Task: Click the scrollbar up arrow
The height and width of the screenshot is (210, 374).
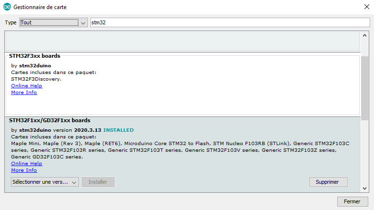Action: pyautogui.click(x=364, y=35)
